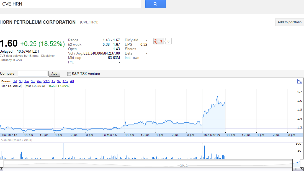Viewport: 304px width, 172px height.
Task: Set chart zoom to 5y
Action: [x=59, y=81]
